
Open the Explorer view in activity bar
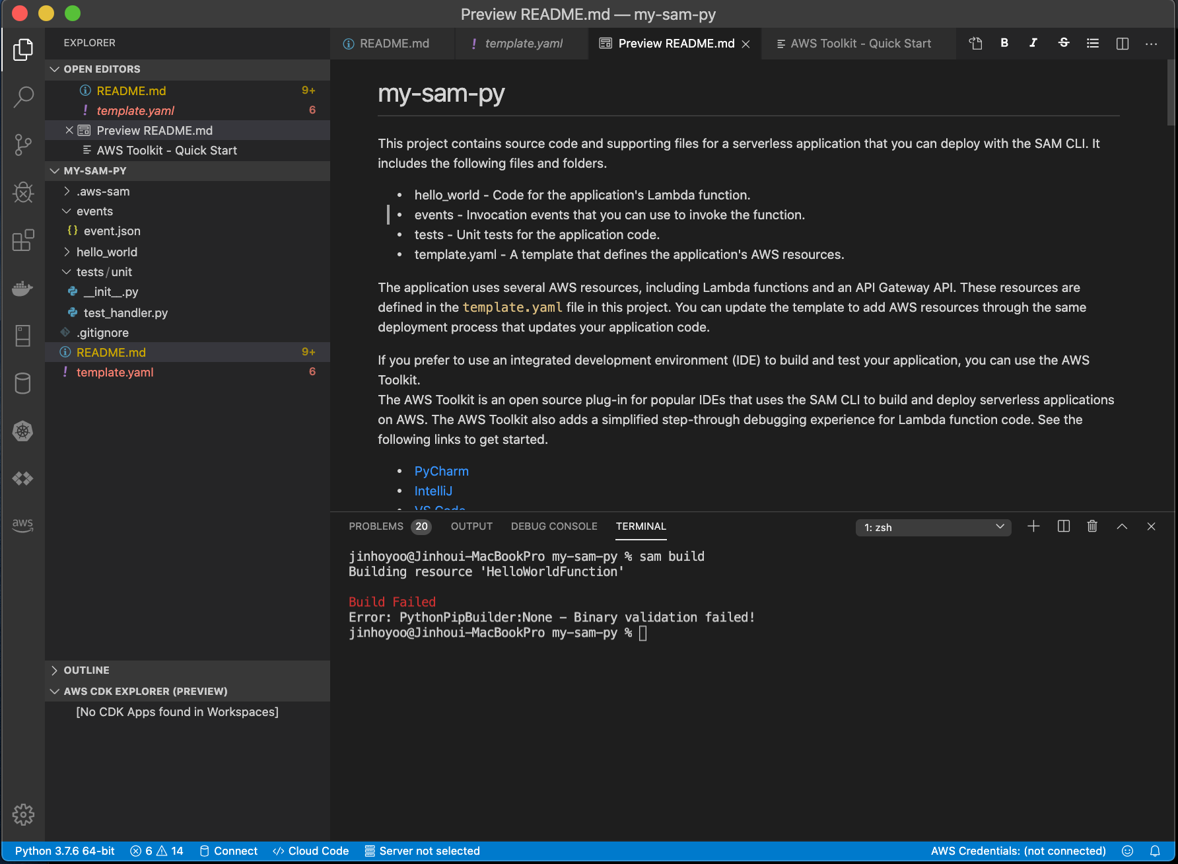[x=23, y=50]
